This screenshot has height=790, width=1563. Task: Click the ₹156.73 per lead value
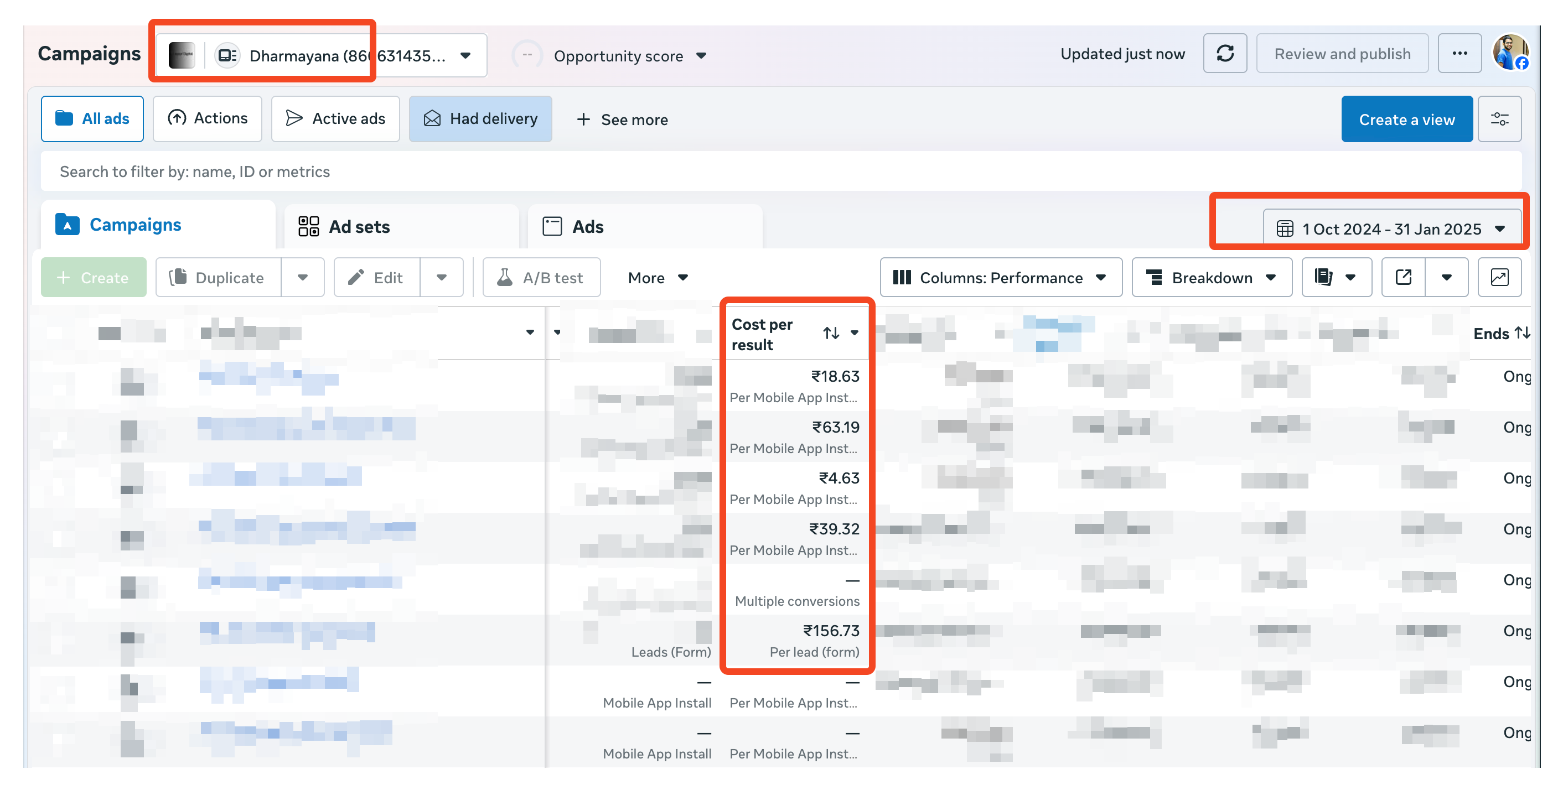coord(831,631)
